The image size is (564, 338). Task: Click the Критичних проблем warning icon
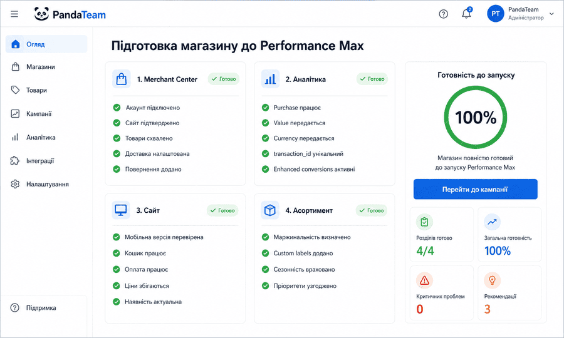point(424,280)
